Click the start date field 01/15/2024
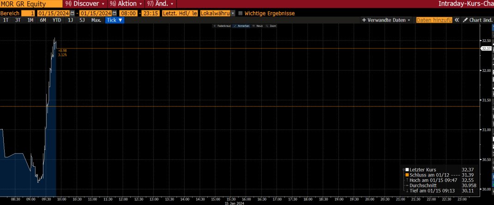Screen dimensions: 494x205 pos(53,13)
